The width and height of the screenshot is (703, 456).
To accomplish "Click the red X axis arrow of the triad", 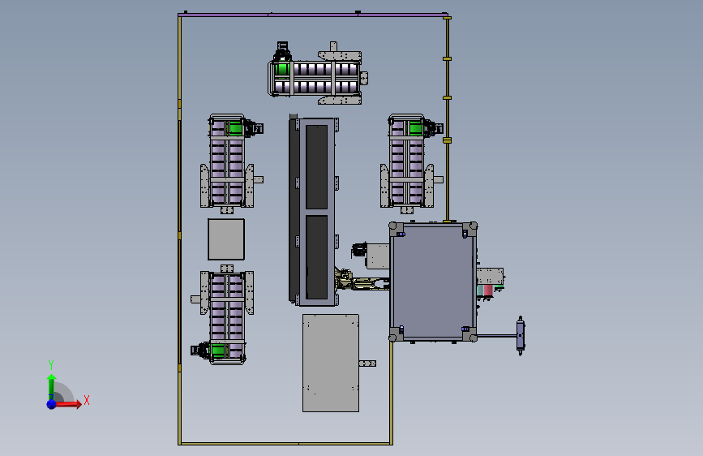I will pos(68,404).
